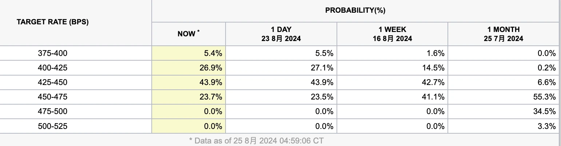The width and height of the screenshot is (561, 146).
Task: Click the 425-450 target rate row label
Action: 53,82
